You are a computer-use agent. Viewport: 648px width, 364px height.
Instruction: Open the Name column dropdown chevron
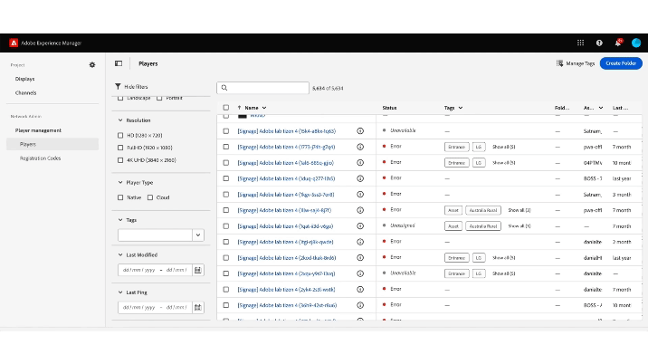point(264,108)
